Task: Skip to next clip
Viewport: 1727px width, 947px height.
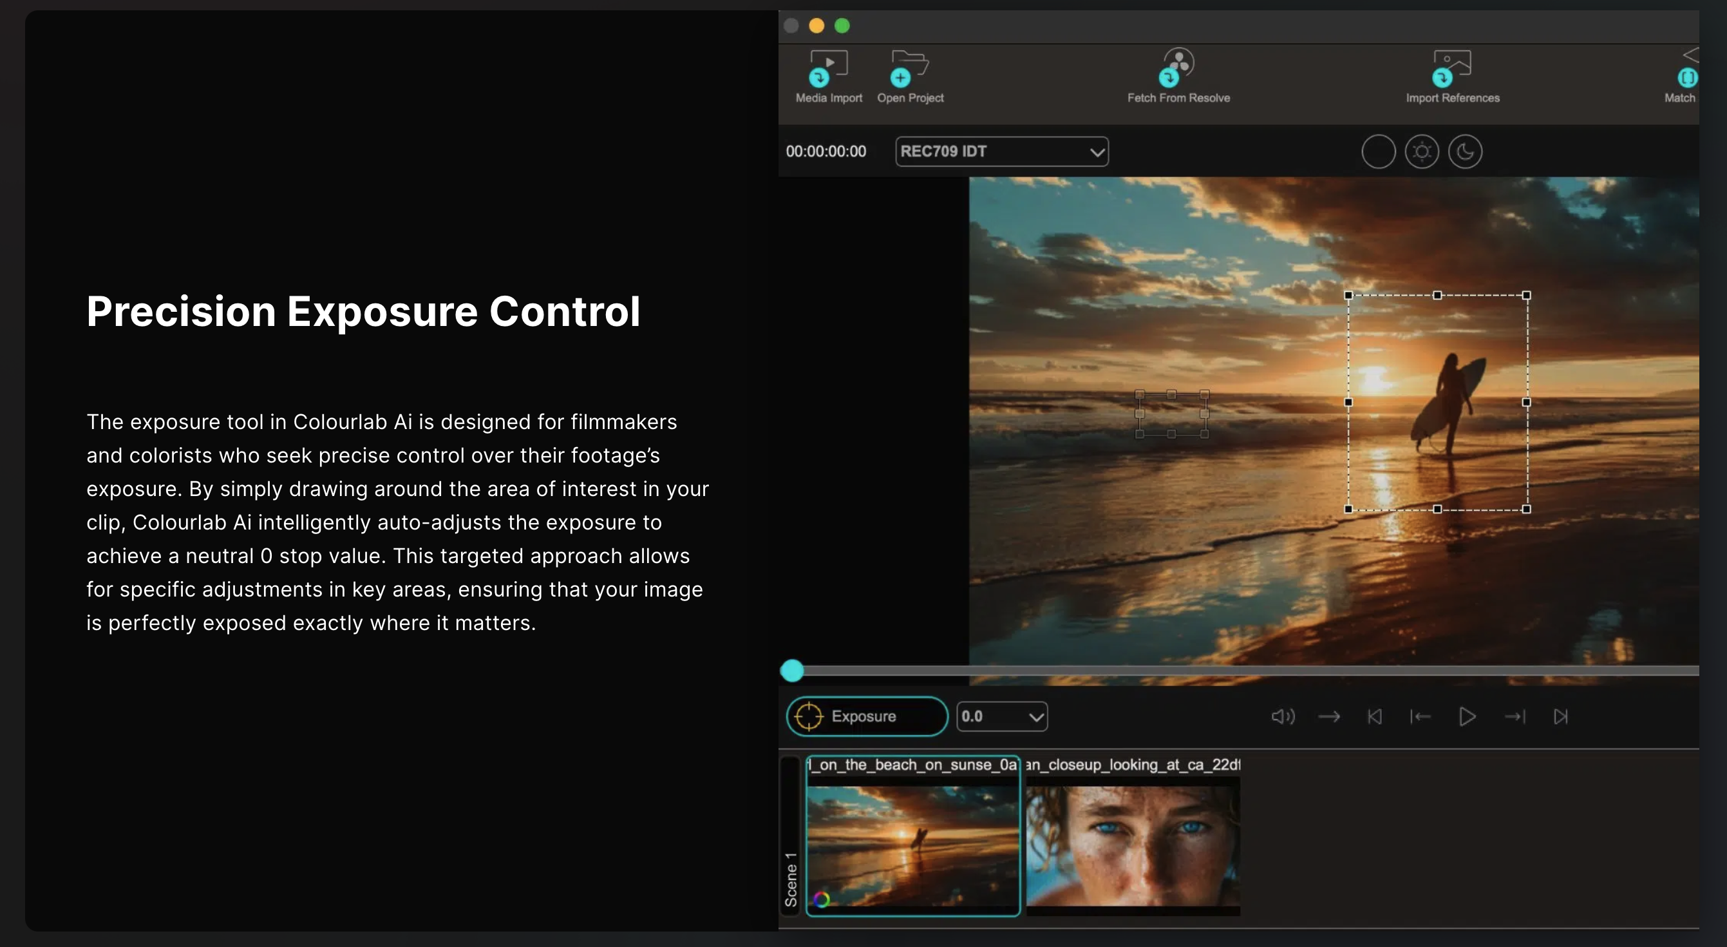Action: [x=1561, y=717]
